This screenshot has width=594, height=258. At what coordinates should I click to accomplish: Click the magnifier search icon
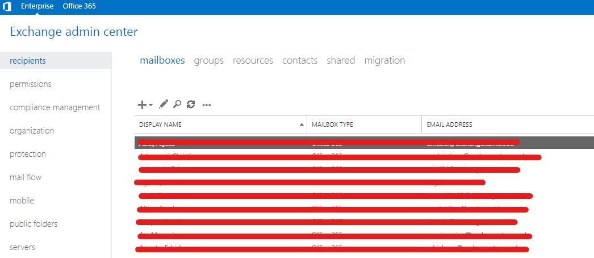pos(177,104)
